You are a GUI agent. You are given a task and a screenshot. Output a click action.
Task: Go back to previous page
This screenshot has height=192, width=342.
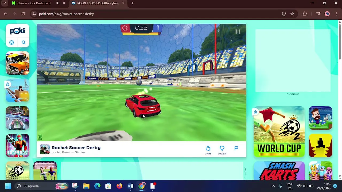pos(5,14)
